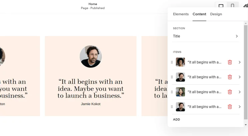Viewport: 248px width, 136px height.
Task: Select curly-haired woman thumbnail in items
Action: (x=180, y=62)
